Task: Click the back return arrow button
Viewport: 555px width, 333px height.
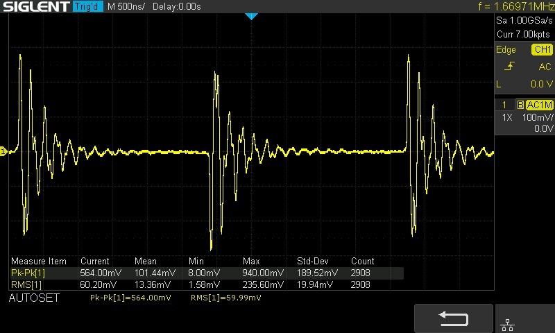Action: [x=454, y=318]
